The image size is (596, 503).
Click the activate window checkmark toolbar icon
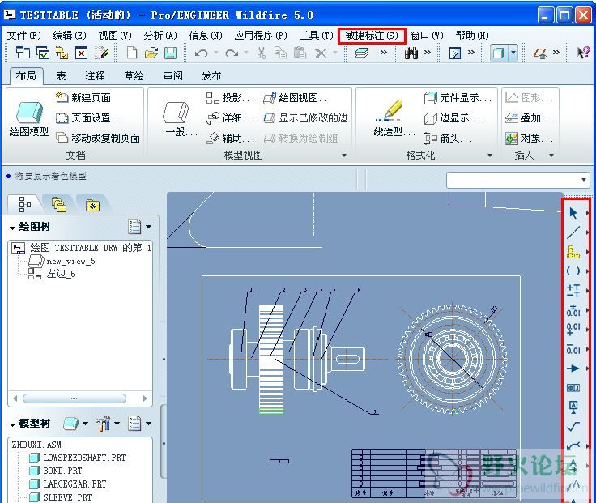pos(43,53)
